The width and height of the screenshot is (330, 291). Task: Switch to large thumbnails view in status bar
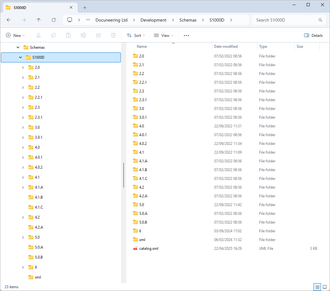[325, 287]
